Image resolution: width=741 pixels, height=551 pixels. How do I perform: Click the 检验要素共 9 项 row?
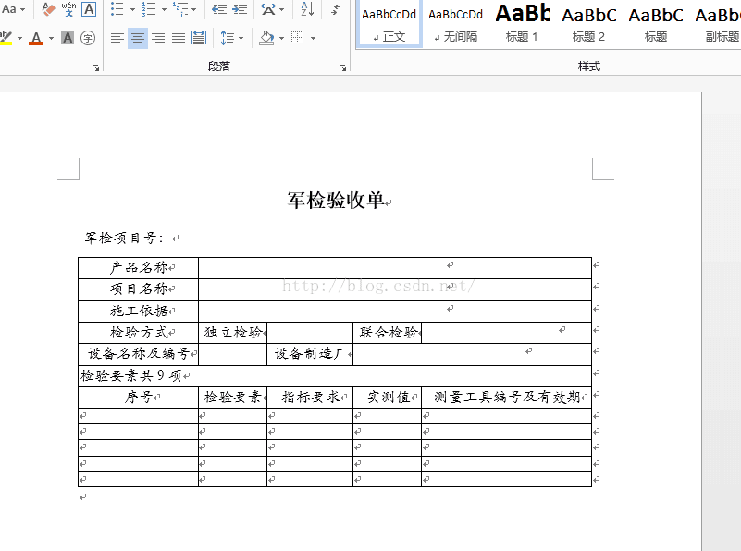click(335, 376)
